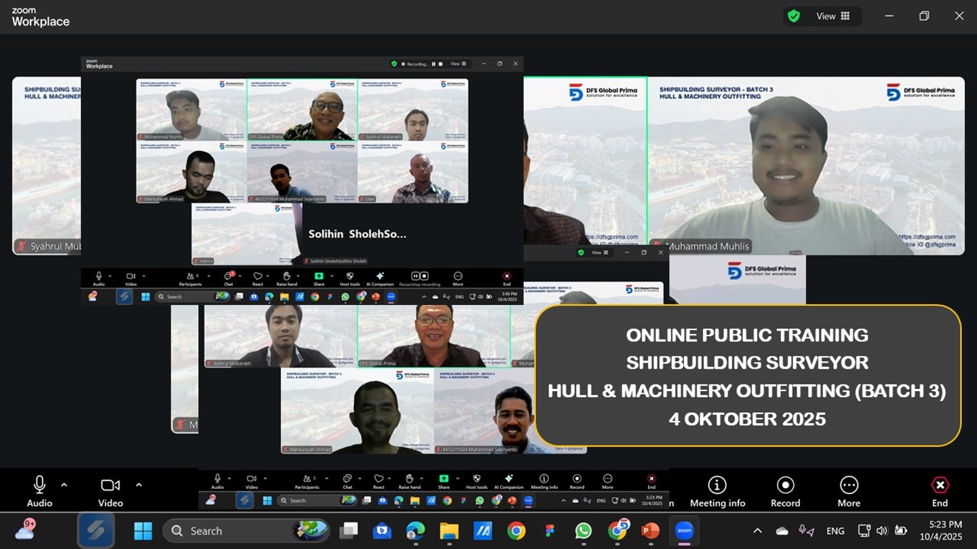Launch Microsoft Edge from the main taskbar

click(x=415, y=531)
